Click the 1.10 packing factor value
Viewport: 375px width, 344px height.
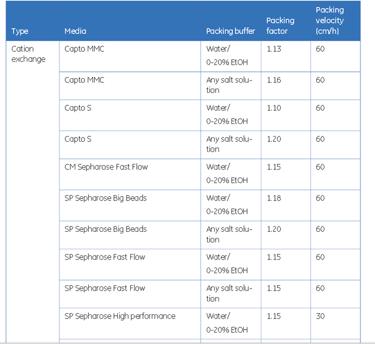[274, 108]
